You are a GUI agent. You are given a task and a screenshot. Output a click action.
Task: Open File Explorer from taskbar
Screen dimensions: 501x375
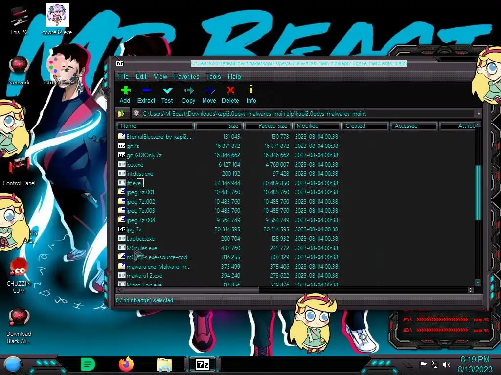(164, 365)
